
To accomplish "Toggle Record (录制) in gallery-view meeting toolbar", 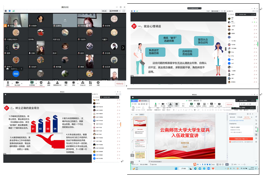I will coord(73,83).
